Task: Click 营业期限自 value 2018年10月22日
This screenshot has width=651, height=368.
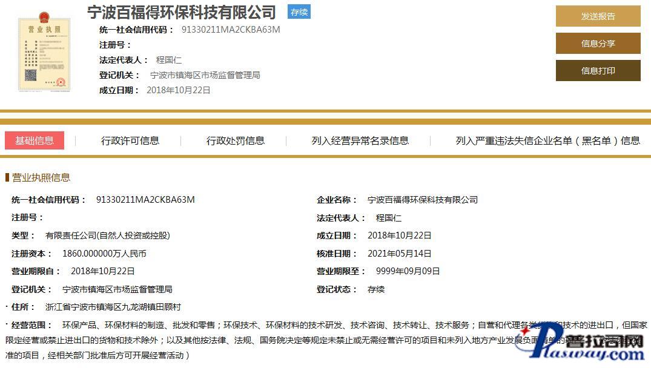Action: click(102, 271)
